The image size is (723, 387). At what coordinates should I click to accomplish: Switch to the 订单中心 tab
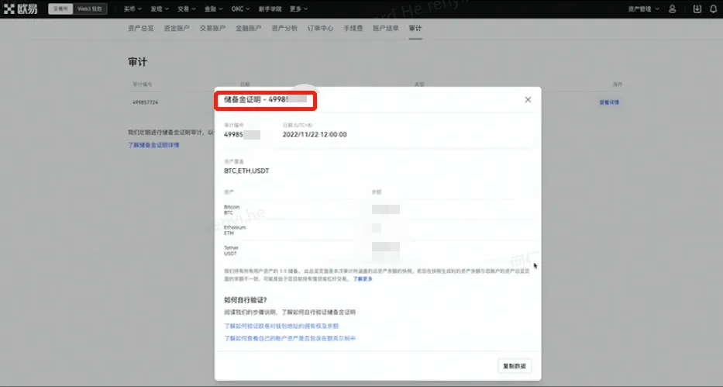[x=321, y=28]
